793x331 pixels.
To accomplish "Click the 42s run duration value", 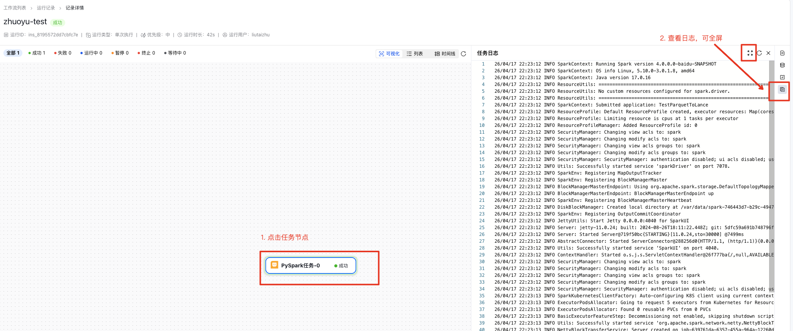I will tap(211, 35).
